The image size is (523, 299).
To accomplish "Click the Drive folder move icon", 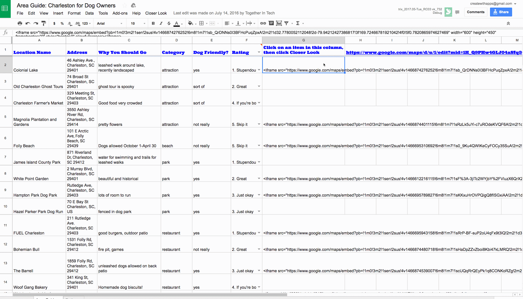I will tap(133, 5).
